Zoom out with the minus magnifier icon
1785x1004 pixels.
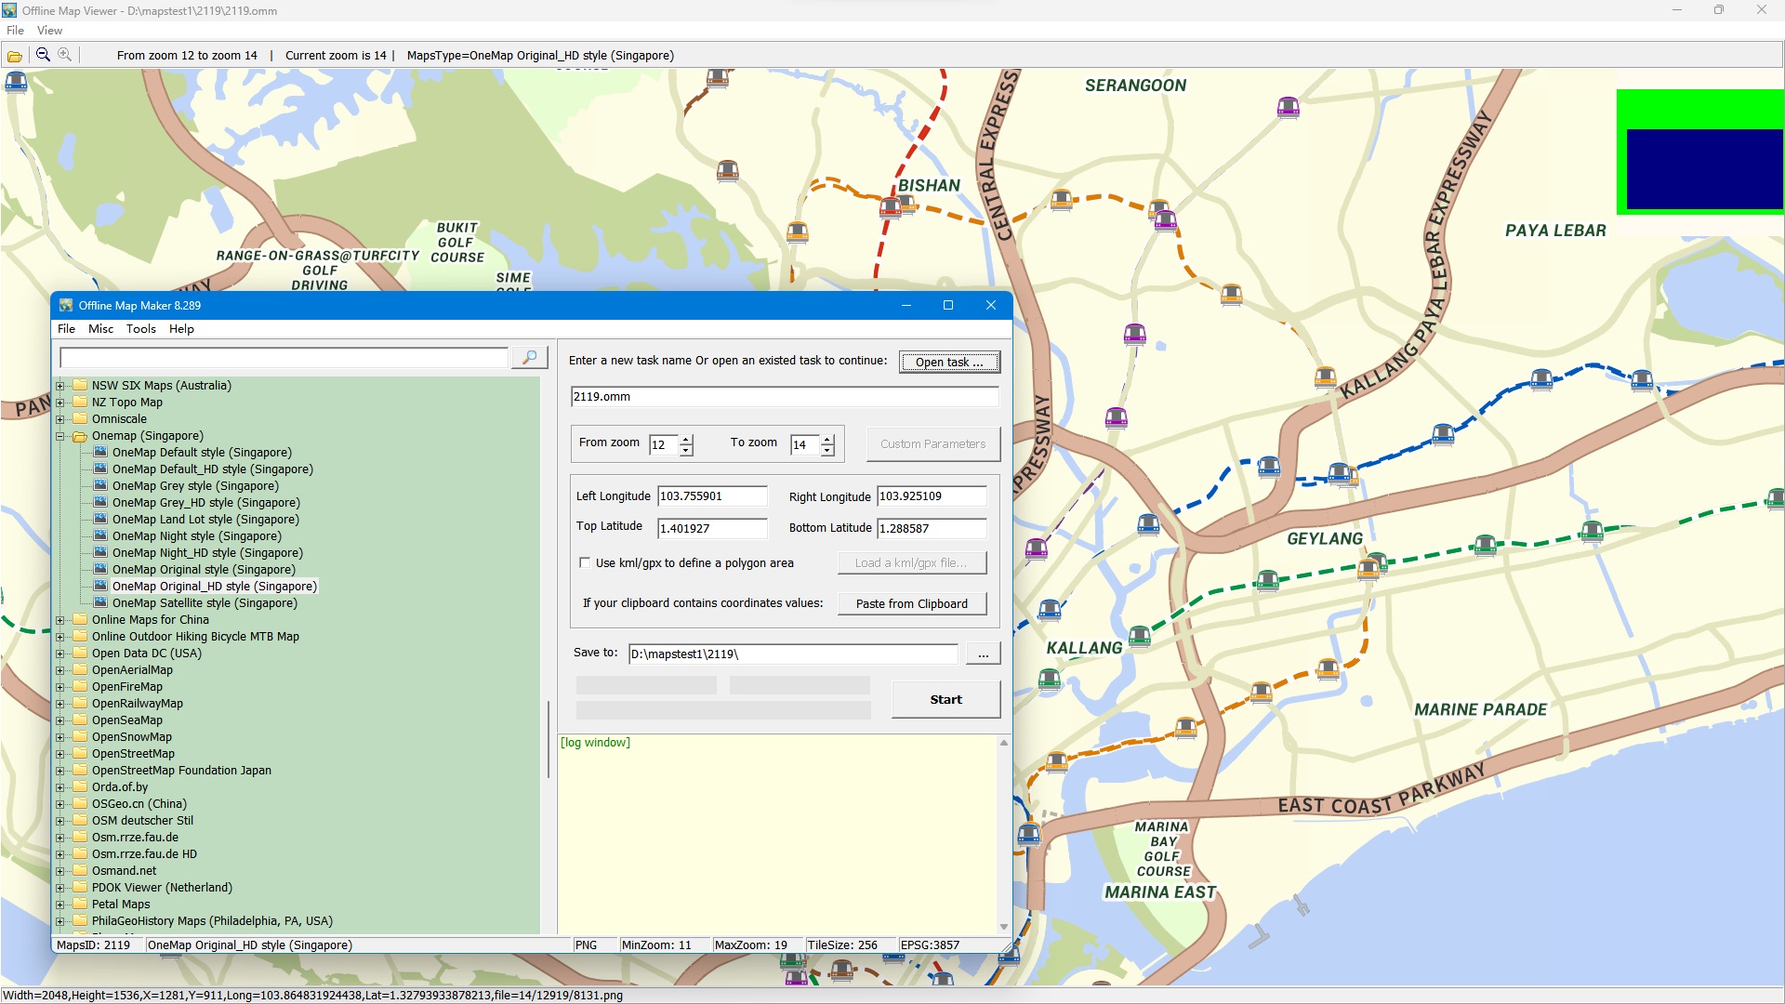[43, 55]
